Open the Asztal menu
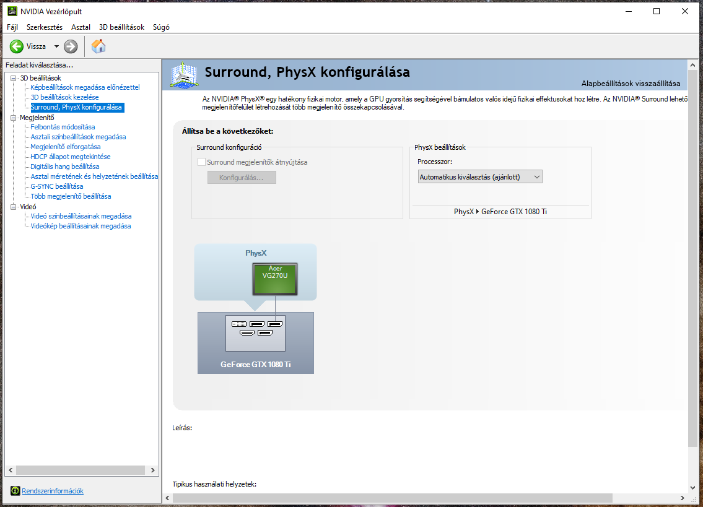 pos(81,27)
